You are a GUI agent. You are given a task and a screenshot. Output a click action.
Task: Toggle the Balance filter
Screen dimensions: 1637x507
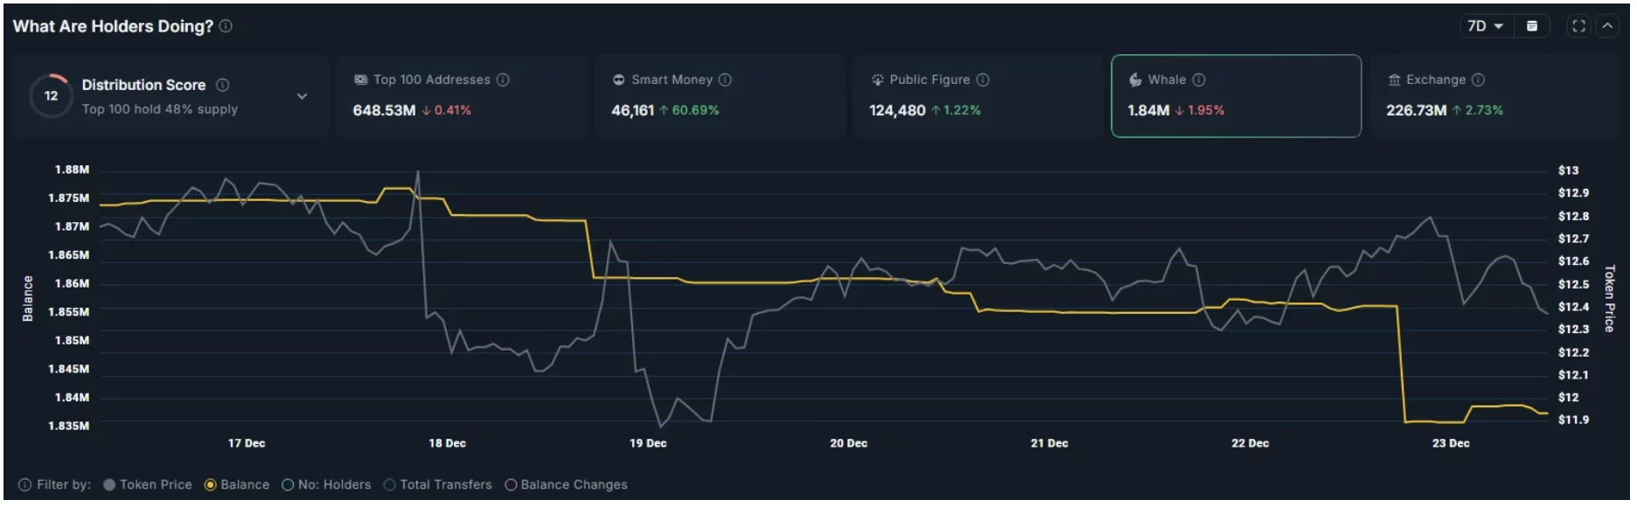[x=237, y=484]
